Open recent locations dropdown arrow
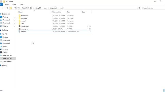 click(x=5, y=8)
